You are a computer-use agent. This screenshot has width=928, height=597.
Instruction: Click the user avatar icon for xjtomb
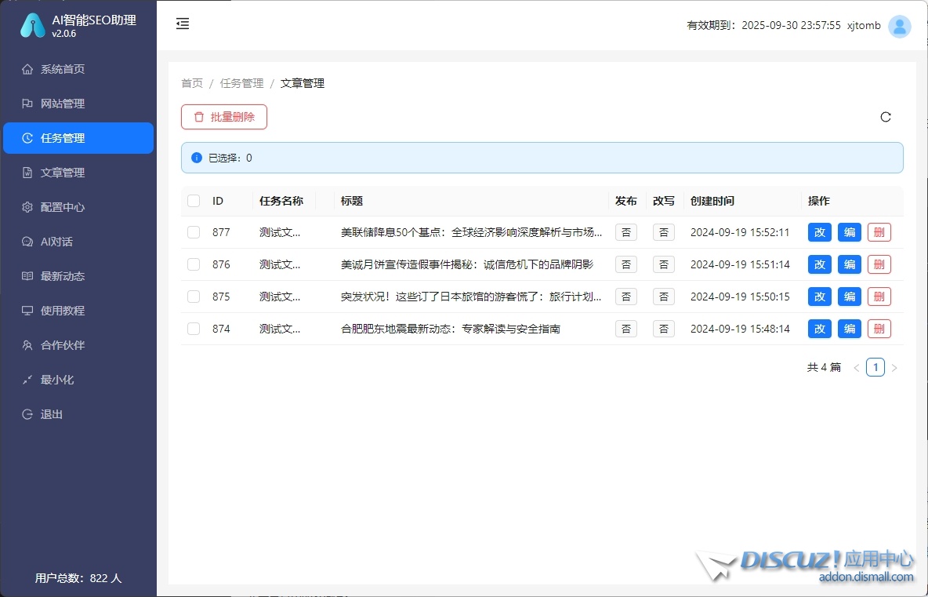900,26
